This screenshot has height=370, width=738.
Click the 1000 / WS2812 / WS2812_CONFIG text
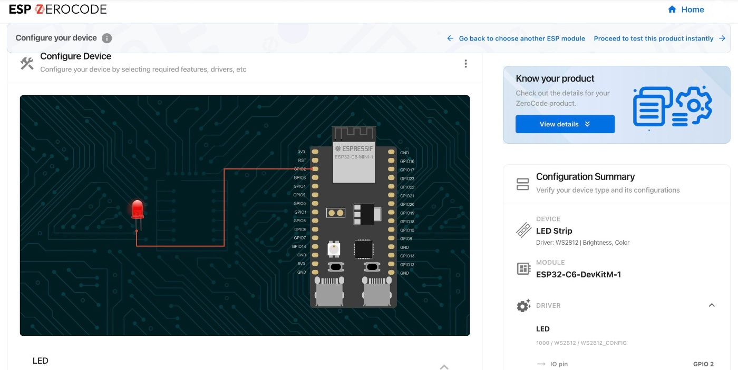click(581, 343)
